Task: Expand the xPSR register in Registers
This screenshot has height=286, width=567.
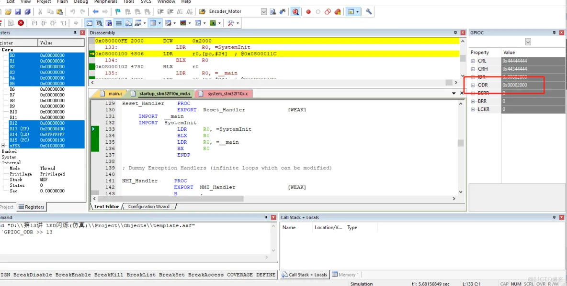Action: pos(3,146)
